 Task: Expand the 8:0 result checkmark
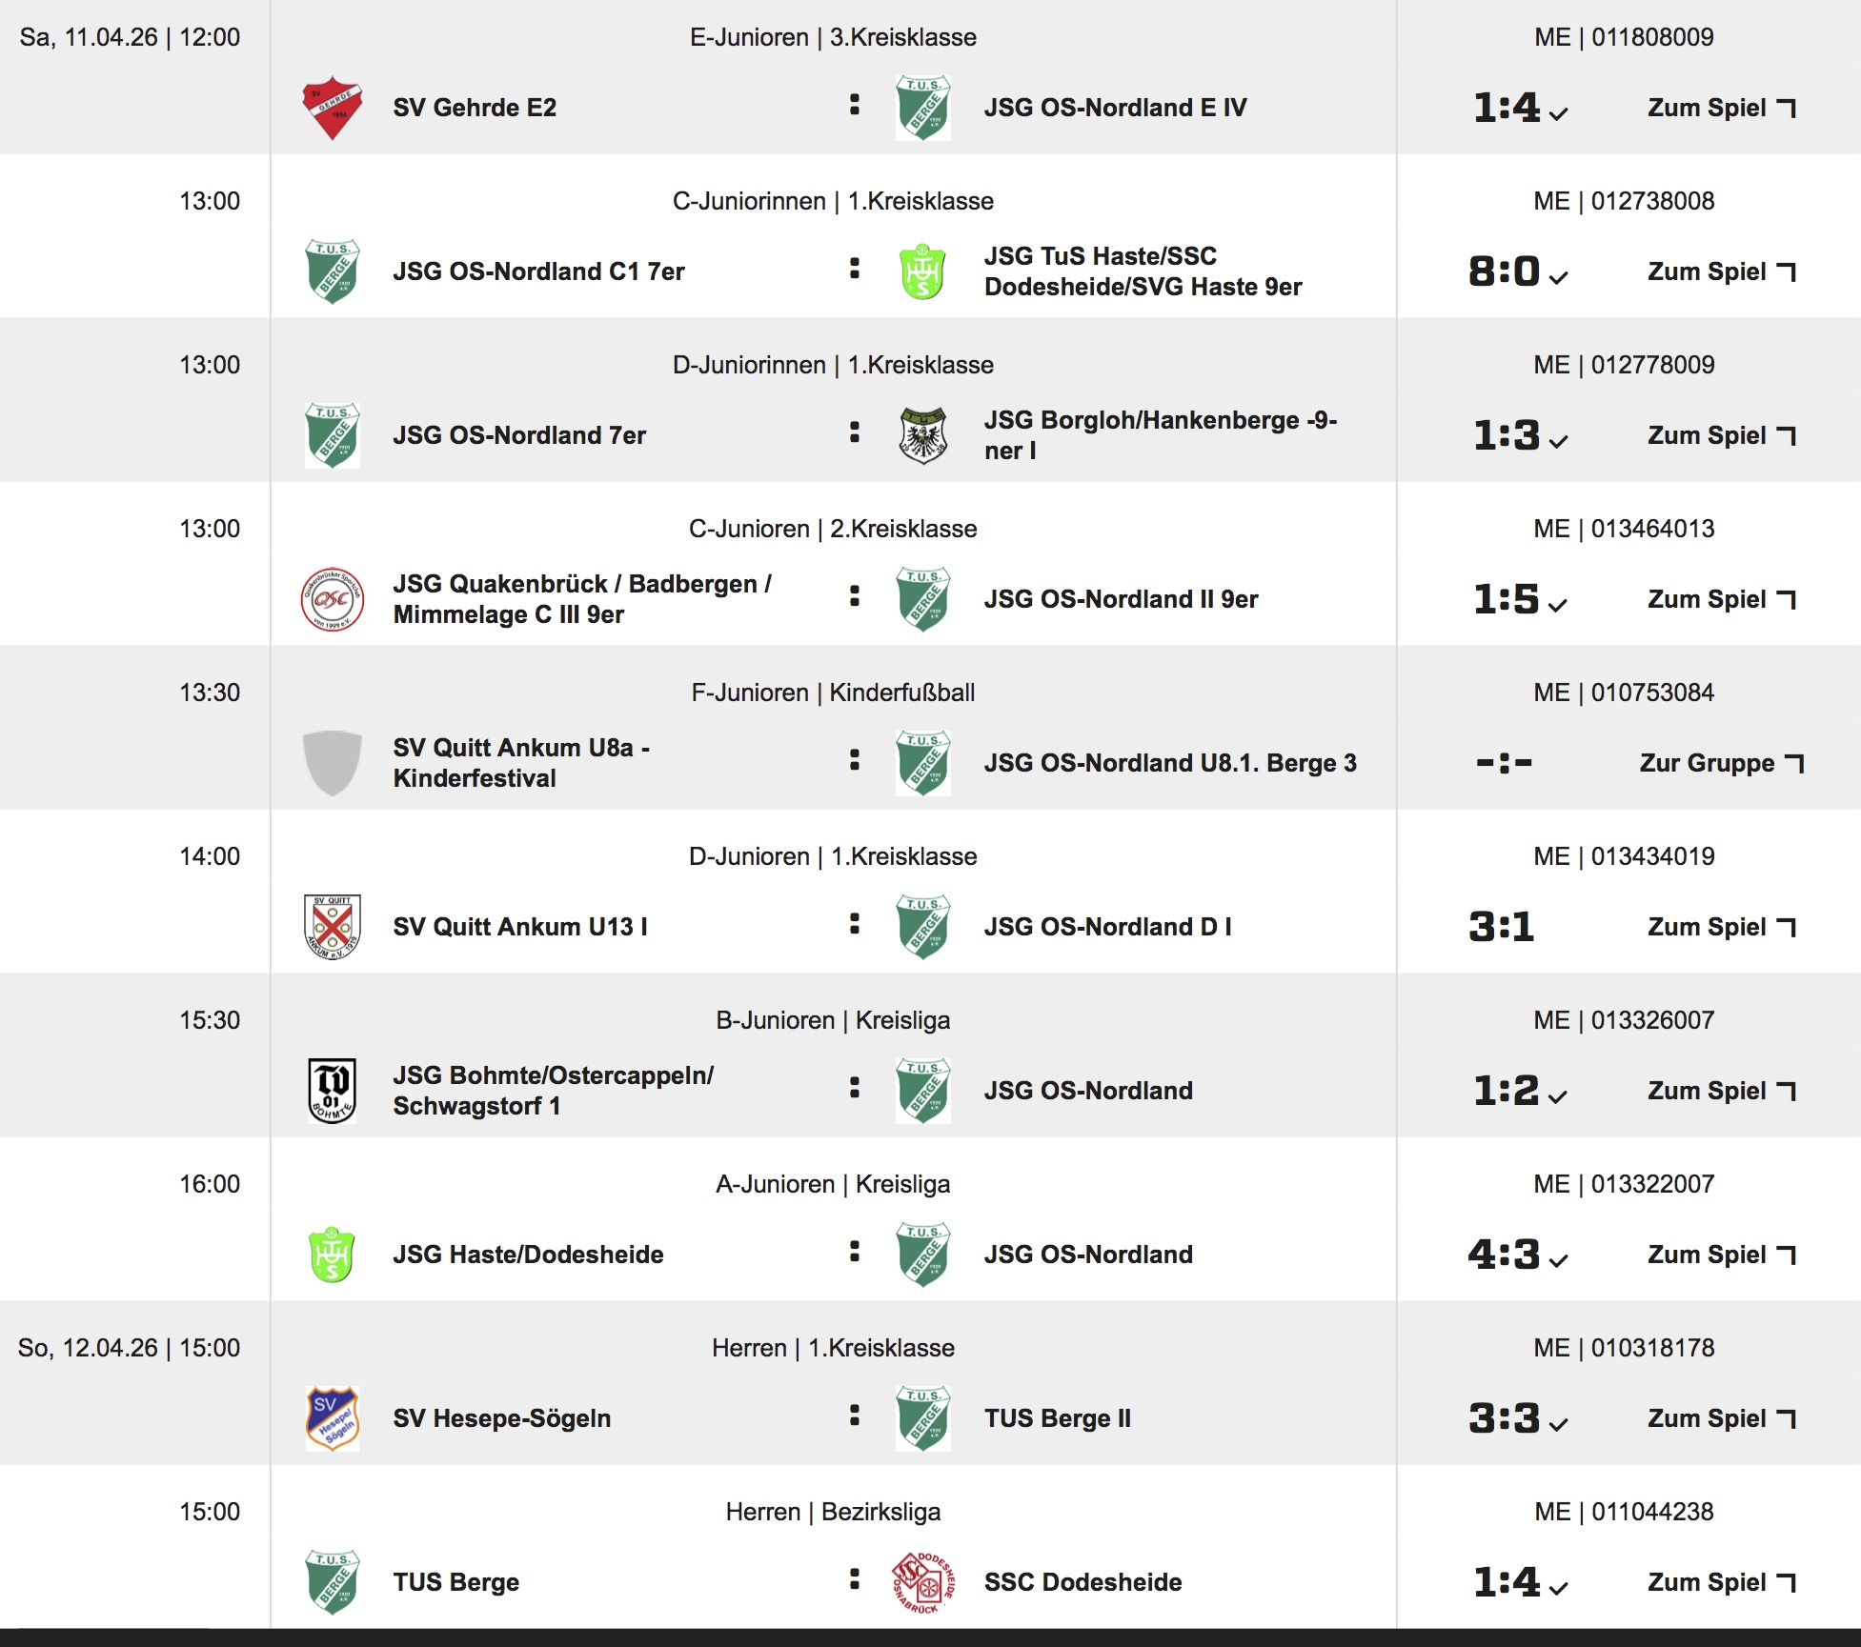click(x=1558, y=277)
